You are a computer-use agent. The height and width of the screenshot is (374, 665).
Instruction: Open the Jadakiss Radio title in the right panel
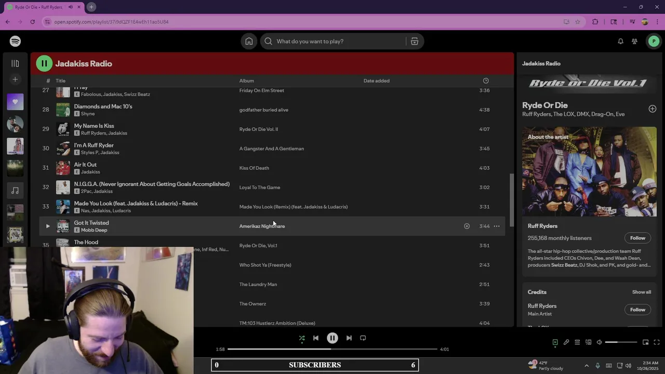coord(541,63)
